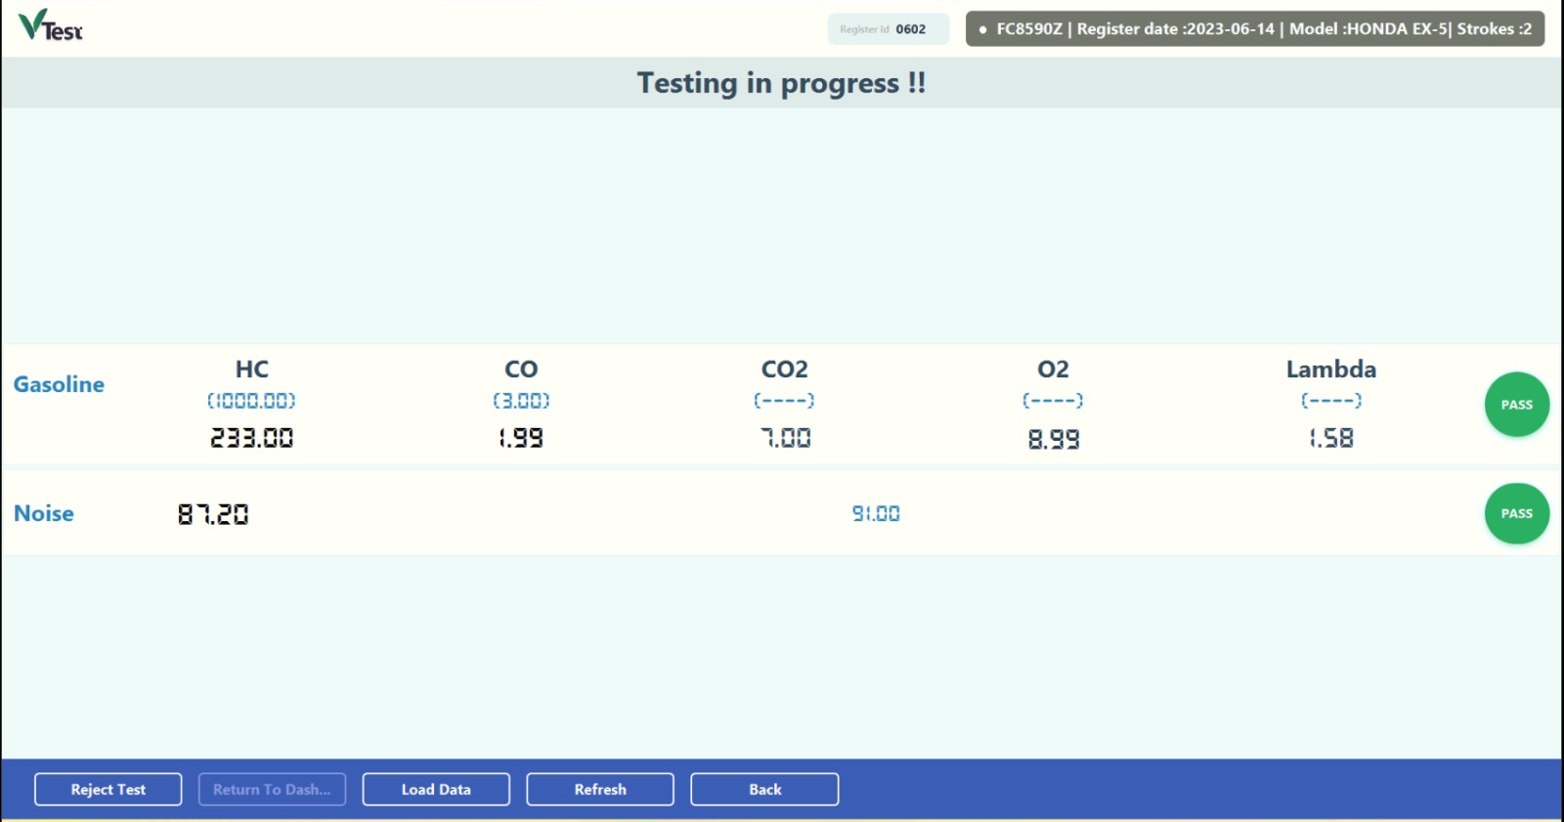The image size is (1564, 822).
Task: Select the HC column header
Action: pyautogui.click(x=252, y=369)
